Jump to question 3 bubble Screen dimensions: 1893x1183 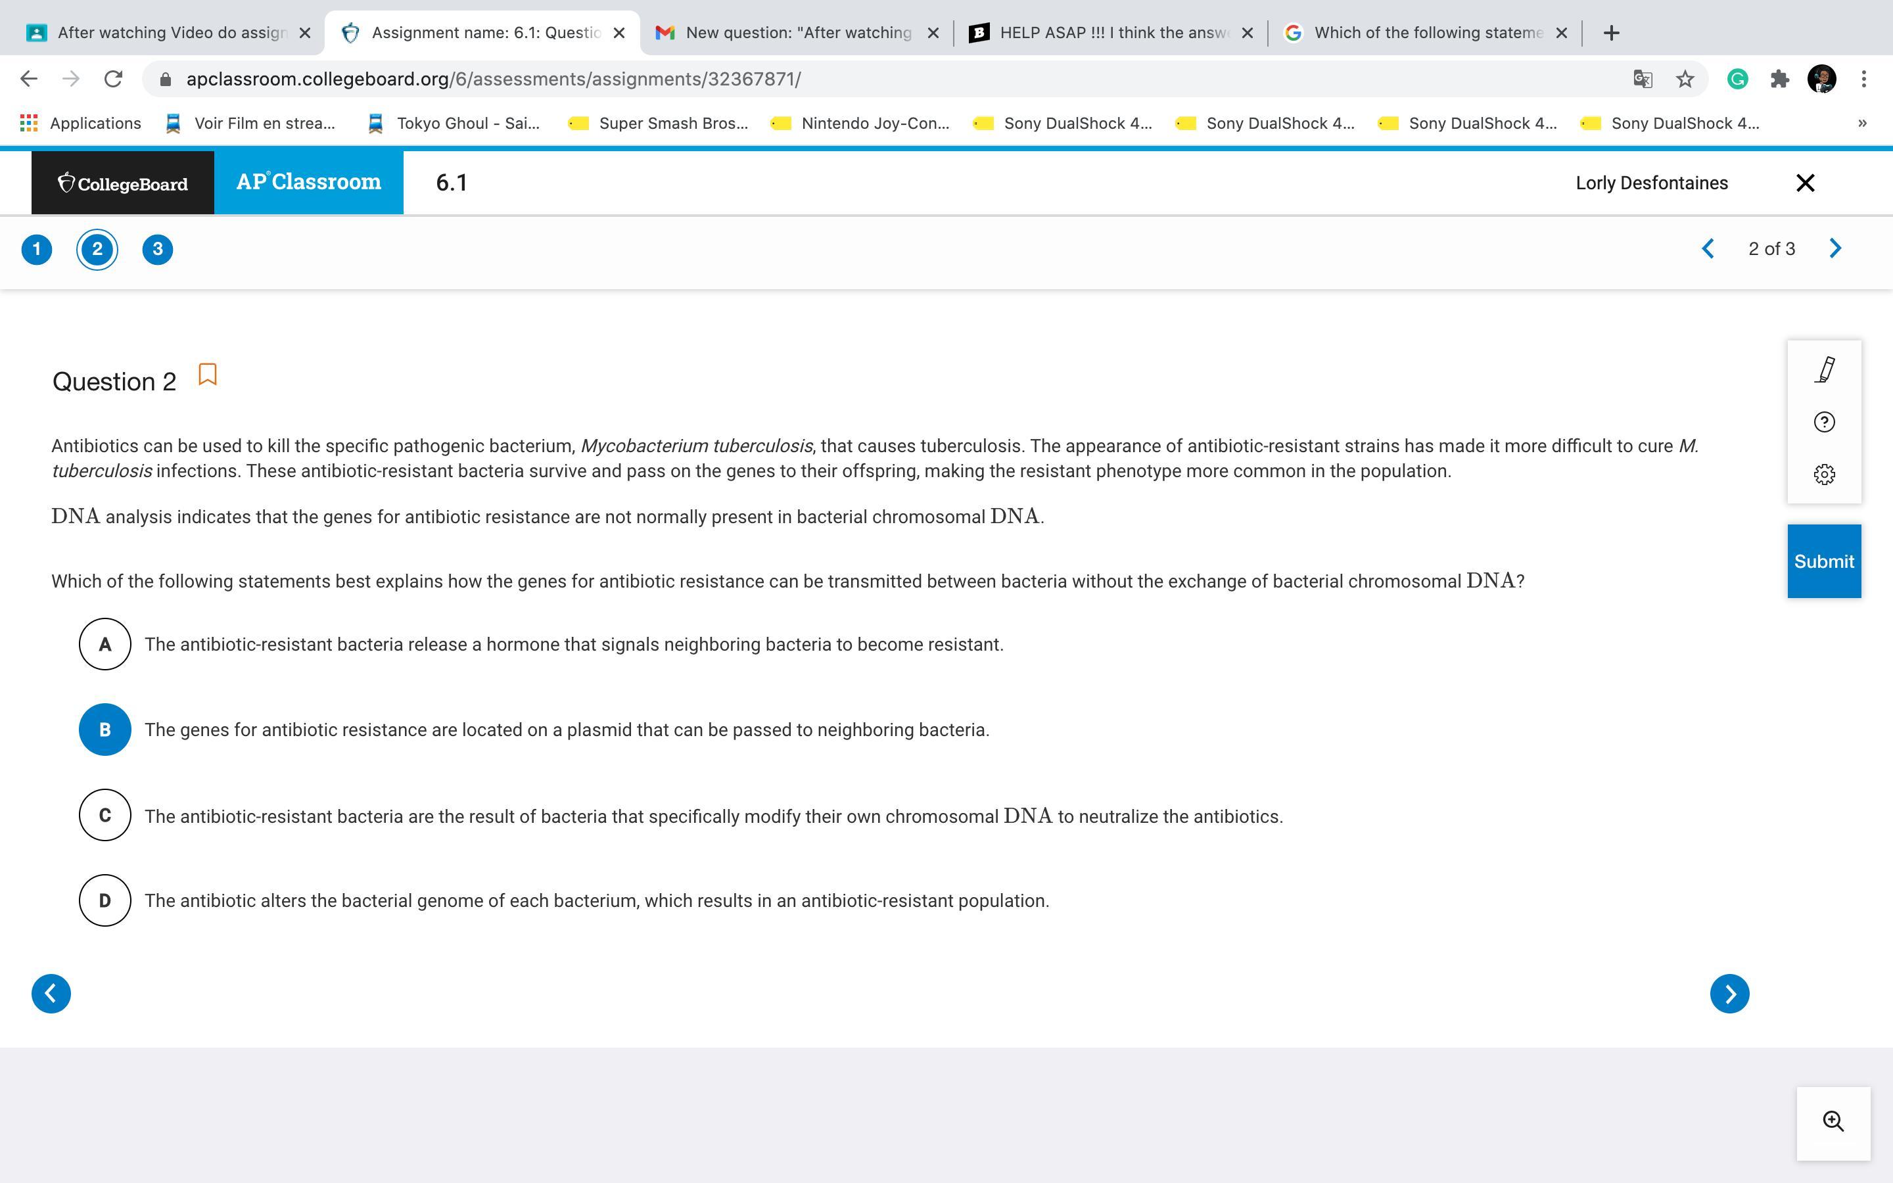point(157,250)
